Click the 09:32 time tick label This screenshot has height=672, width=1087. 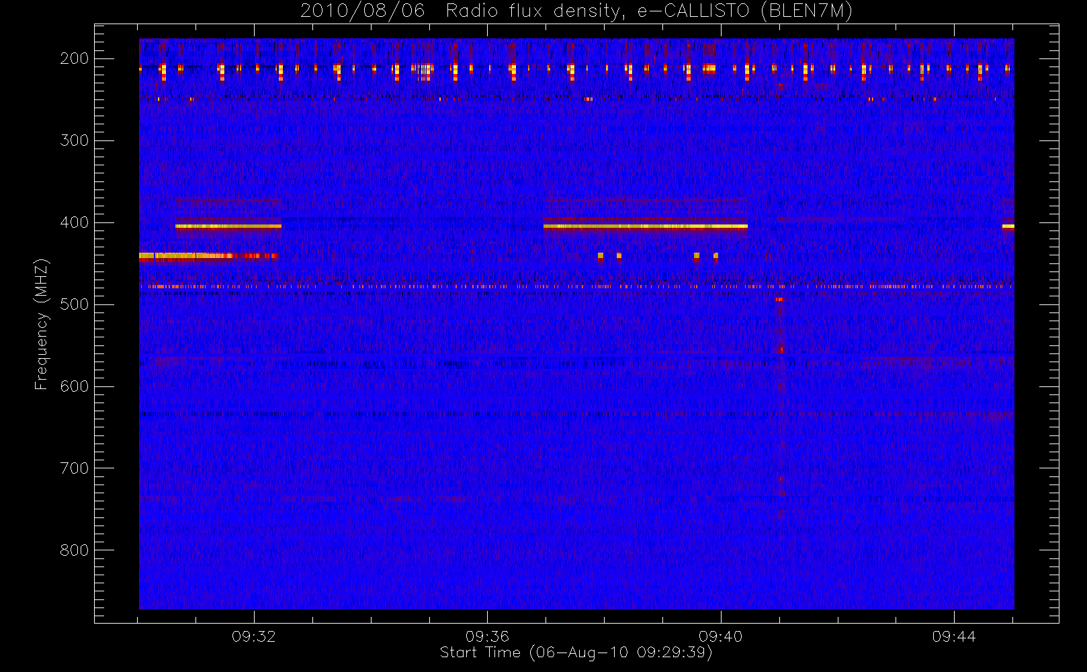point(254,636)
